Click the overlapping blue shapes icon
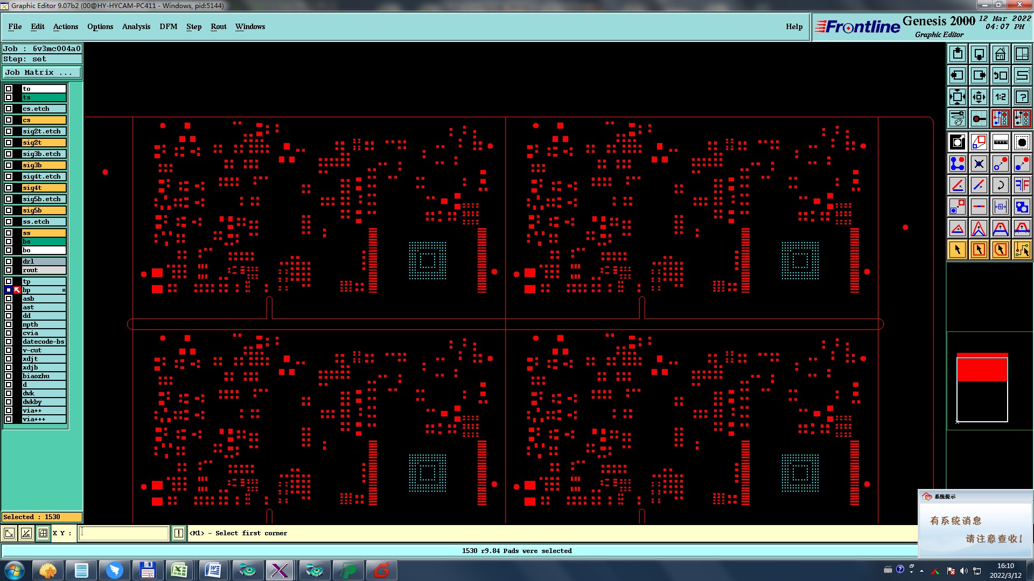The image size is (1034, 581). coord(1022,207)
